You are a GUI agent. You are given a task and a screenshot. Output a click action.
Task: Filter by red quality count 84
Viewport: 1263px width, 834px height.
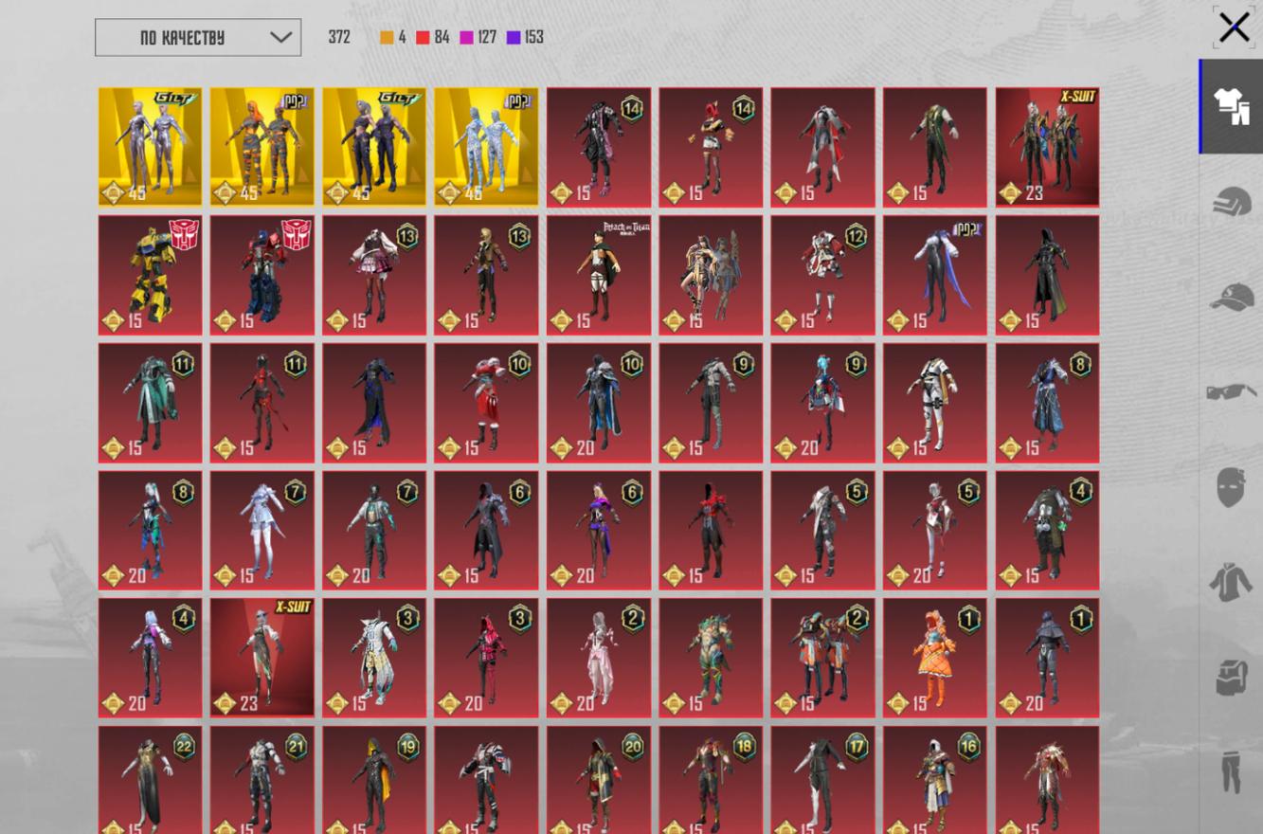coord(433,38)
